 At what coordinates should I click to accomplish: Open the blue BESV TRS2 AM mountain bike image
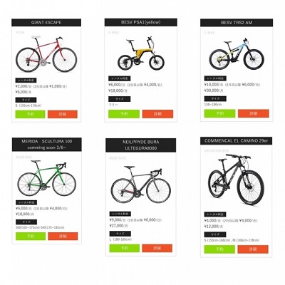(237, 55)
